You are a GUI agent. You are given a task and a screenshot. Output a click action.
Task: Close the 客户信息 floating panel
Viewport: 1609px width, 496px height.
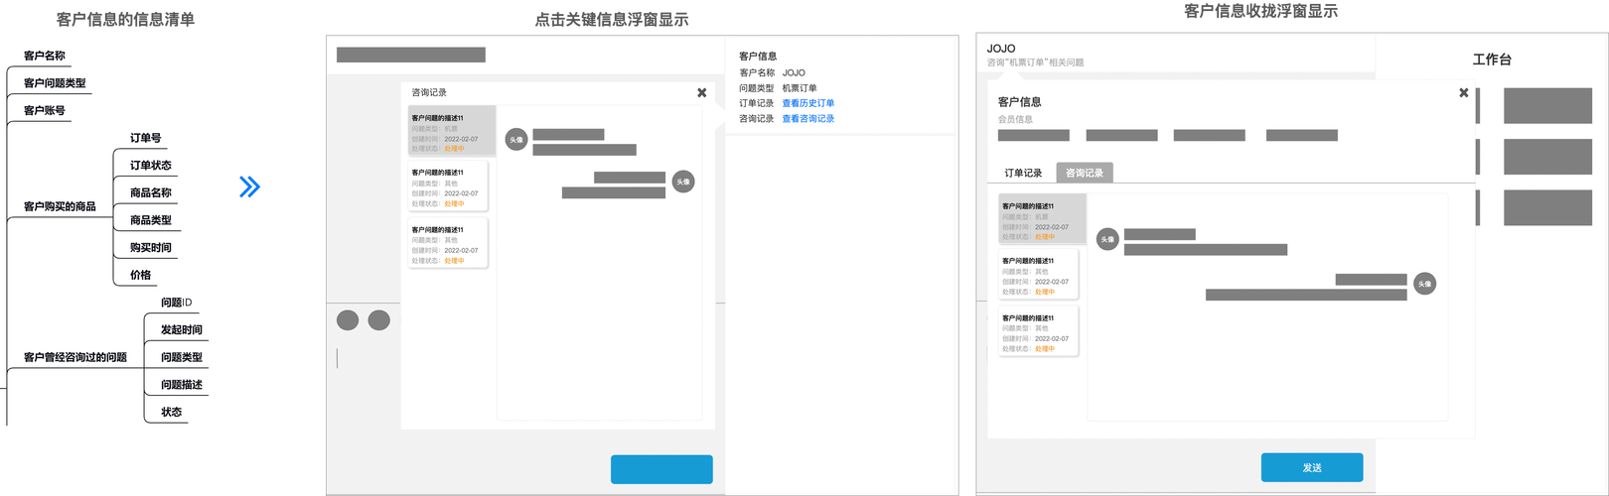click(1463, 92)
